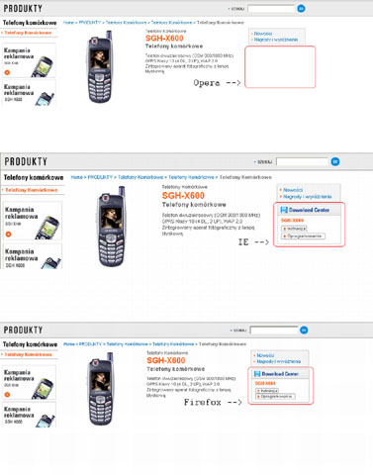Screen dimensions: 373x475
Task: Click orange arrow icon on Firefox render's first banner
Action: coord(7,394)
